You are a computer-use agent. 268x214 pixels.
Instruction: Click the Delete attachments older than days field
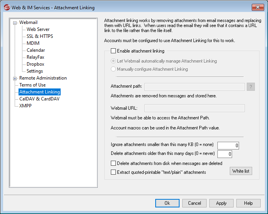tap(225, 154)
